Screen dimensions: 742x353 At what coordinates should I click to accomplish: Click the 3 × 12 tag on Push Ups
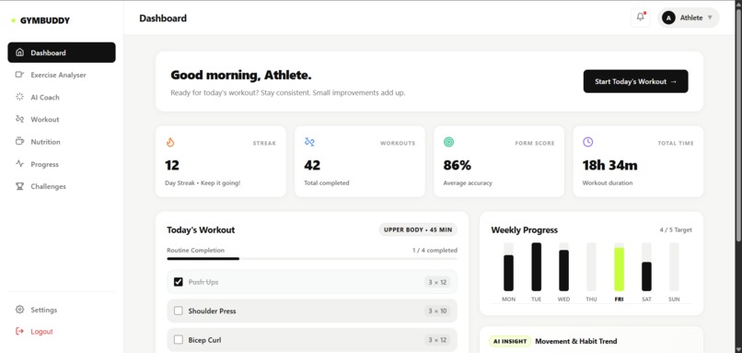coord(436,282)
